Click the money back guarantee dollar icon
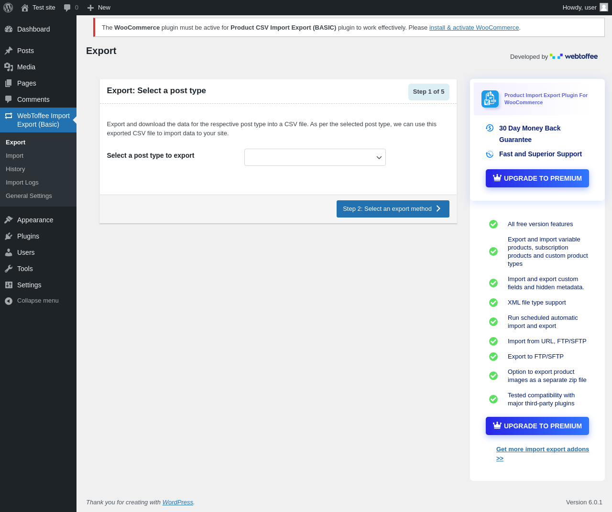Screen dimensions: 612x512 (490, 128)
